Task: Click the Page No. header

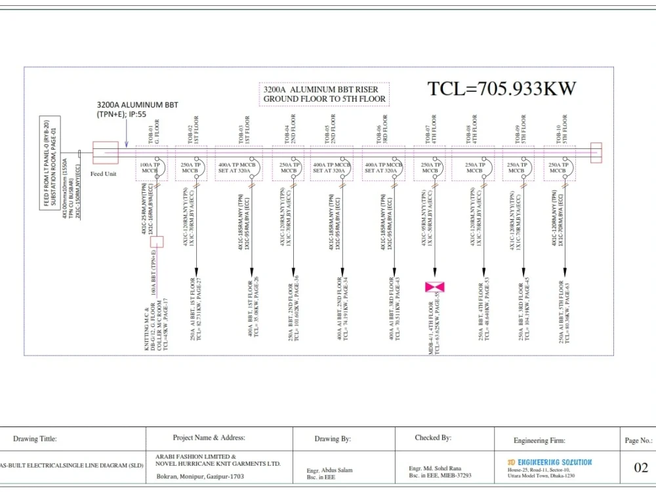Action: tap(638, 441)
